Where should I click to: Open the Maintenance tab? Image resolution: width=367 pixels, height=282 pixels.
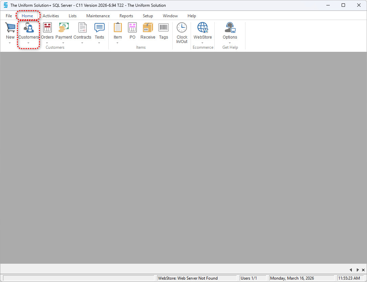[x=98, y=16]
